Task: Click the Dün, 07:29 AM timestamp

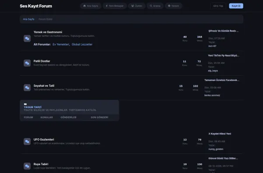Action: 217,39
